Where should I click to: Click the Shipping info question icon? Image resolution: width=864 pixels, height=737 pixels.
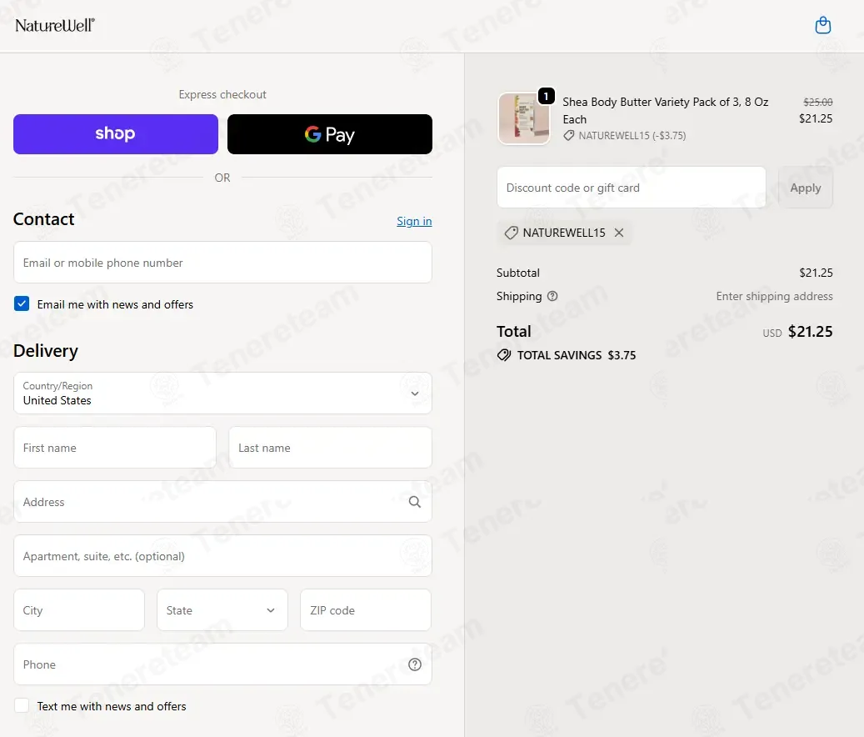[552, 296]
